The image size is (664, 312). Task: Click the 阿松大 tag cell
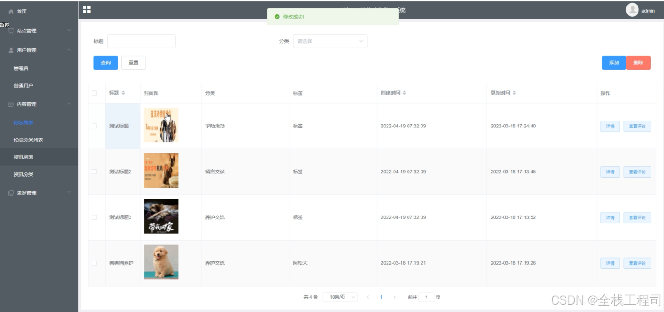click(300, 263)
